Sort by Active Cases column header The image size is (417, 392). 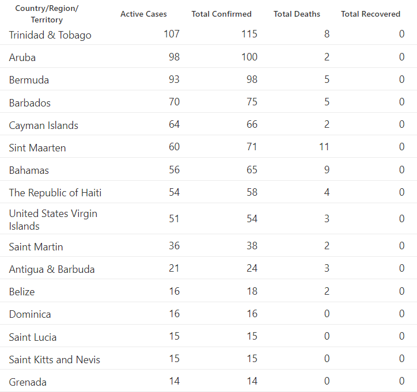tap(143, 14)
